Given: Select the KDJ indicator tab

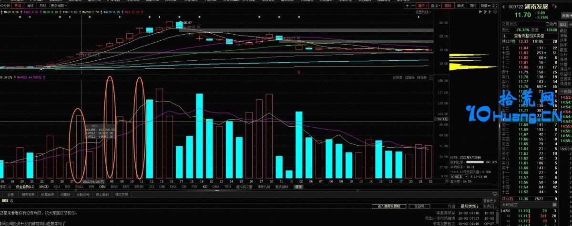Looking at the screenshot, I should tap(57, 187).
